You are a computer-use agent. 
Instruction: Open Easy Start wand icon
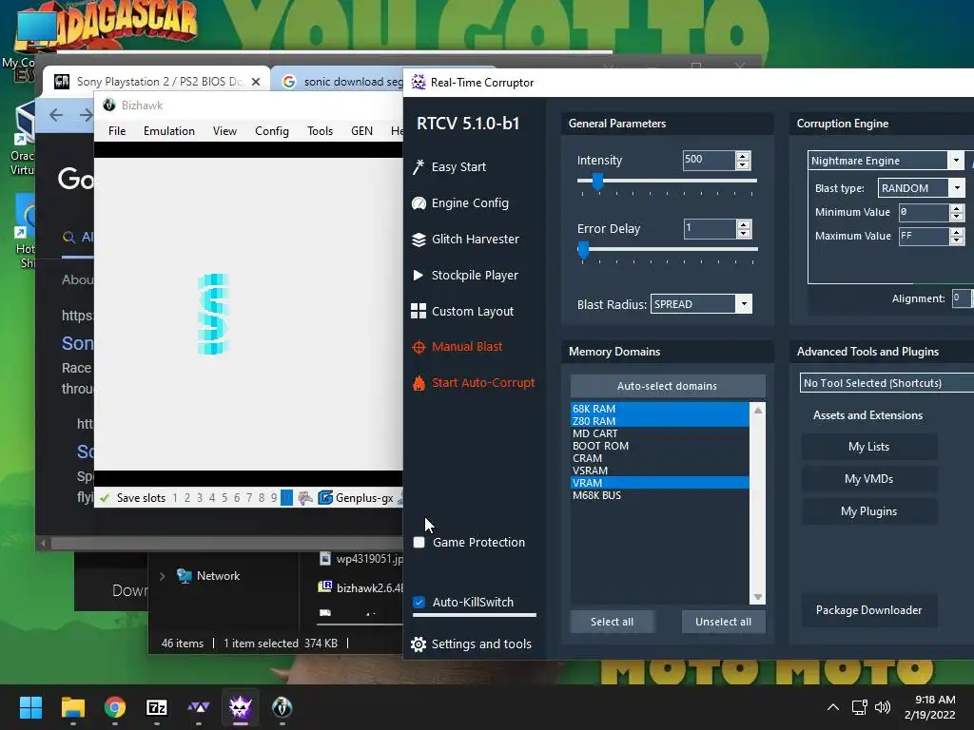click(419, 167)
